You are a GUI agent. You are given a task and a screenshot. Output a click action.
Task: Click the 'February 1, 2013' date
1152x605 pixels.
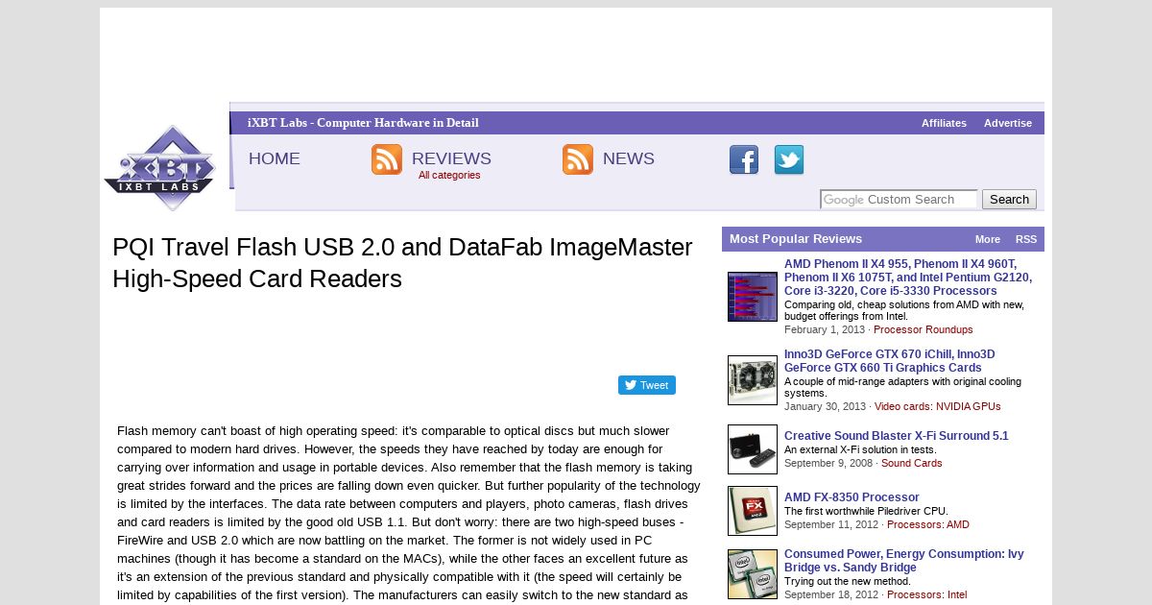pos(825,329)
